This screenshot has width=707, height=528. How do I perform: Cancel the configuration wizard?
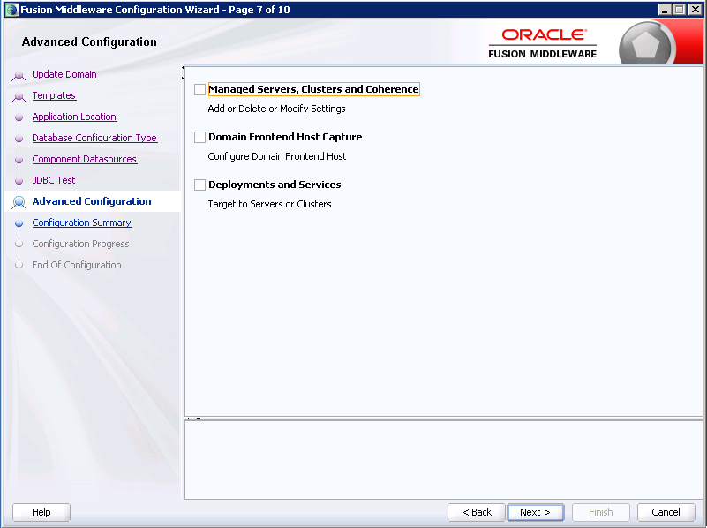(x=666, y=512)
